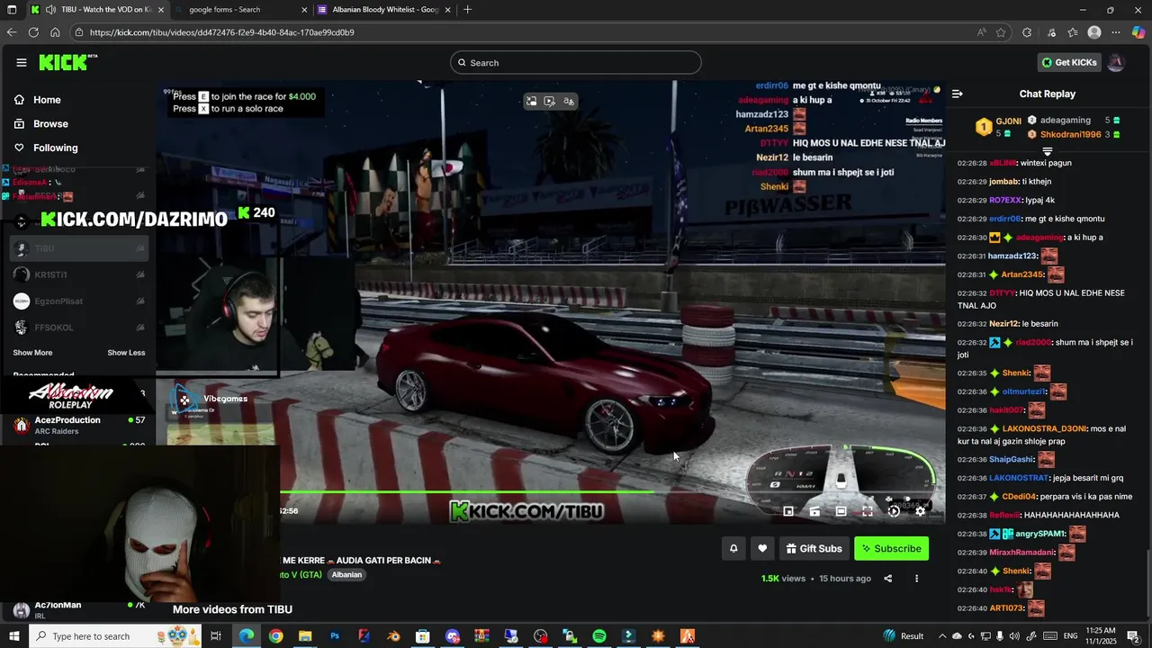Screen dimensions: 1152x648
Task: Open the hamburger sidebar menu
Action: tap(22, 62)
